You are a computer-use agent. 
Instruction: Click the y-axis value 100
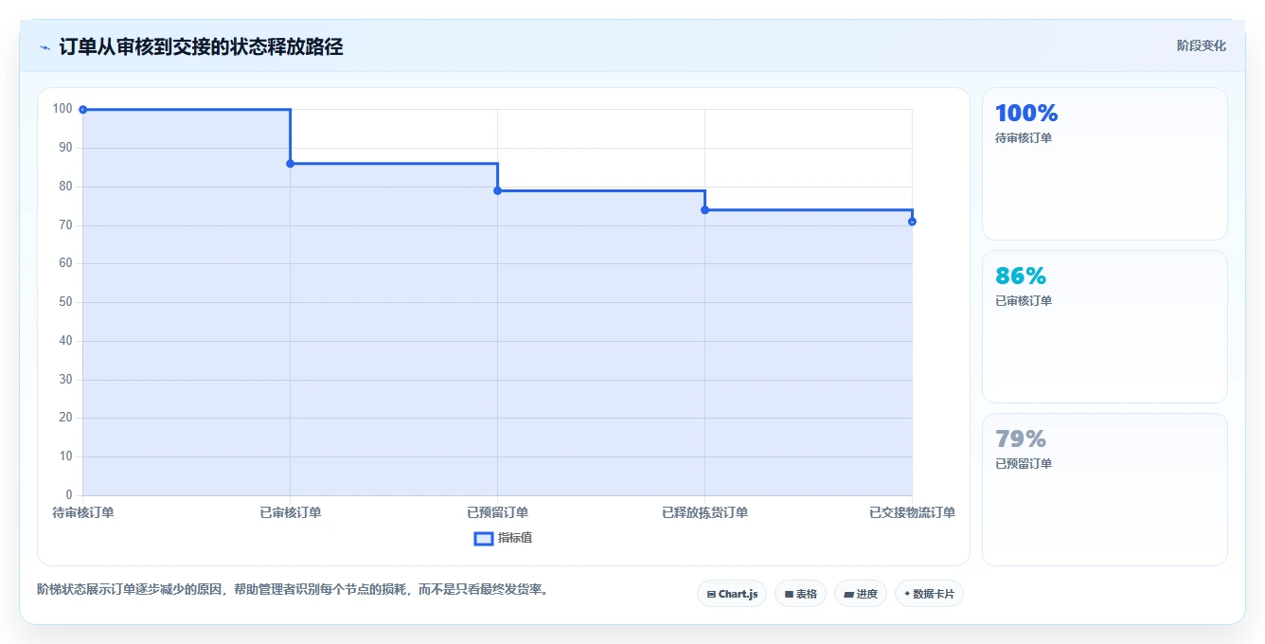[62, 109]
